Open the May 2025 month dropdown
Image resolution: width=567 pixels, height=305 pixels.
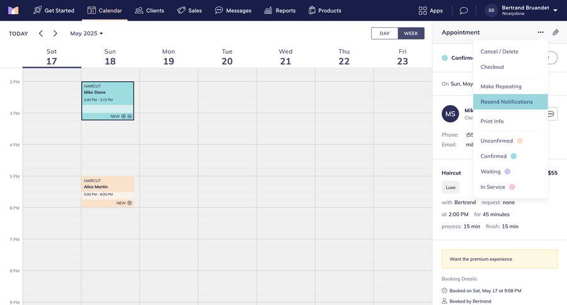[86, 33]
